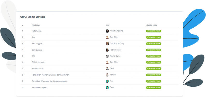Screen dimensions: 206x97
Task: Click Mengirim Pesan for BHS. Indonesia
Action: point(154,62)
